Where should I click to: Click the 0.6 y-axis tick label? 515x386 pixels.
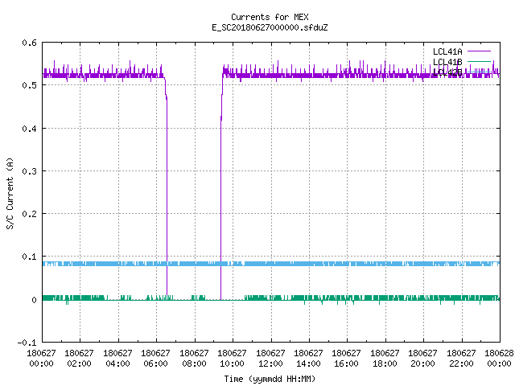click(29, 43)
